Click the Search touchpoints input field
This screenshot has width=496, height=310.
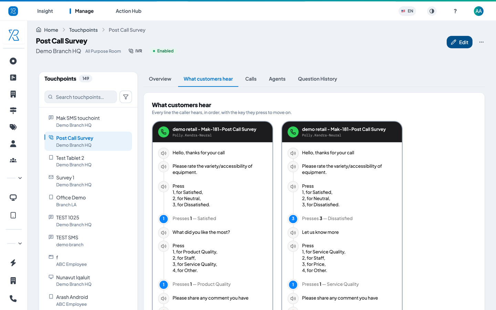tap(81, 97)
